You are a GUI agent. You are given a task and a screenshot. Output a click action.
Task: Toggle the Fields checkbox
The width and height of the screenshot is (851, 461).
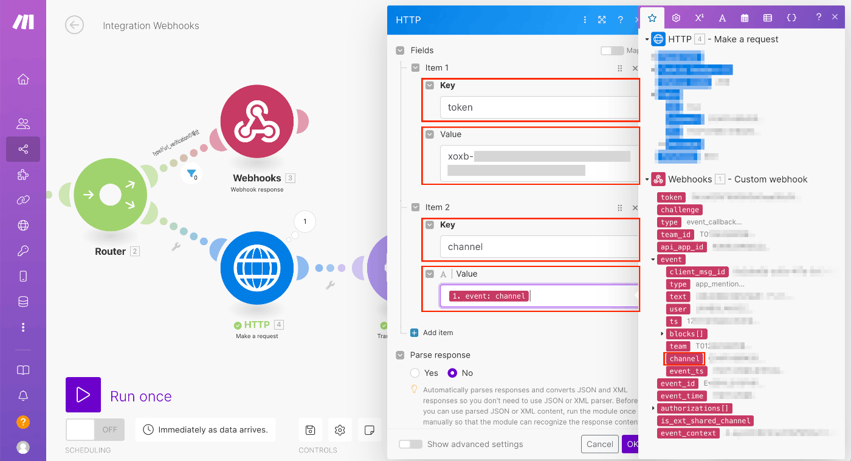[x=400, y=50]
